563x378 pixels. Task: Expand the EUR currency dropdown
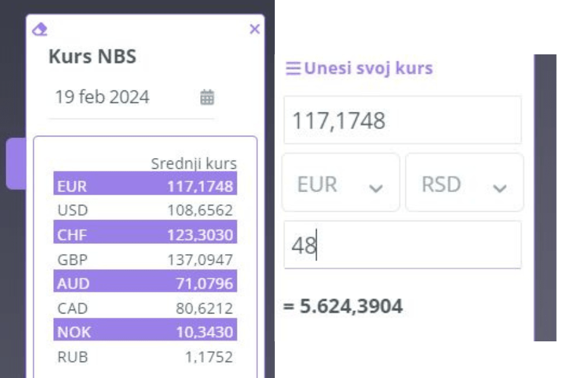tap(341, 183)
